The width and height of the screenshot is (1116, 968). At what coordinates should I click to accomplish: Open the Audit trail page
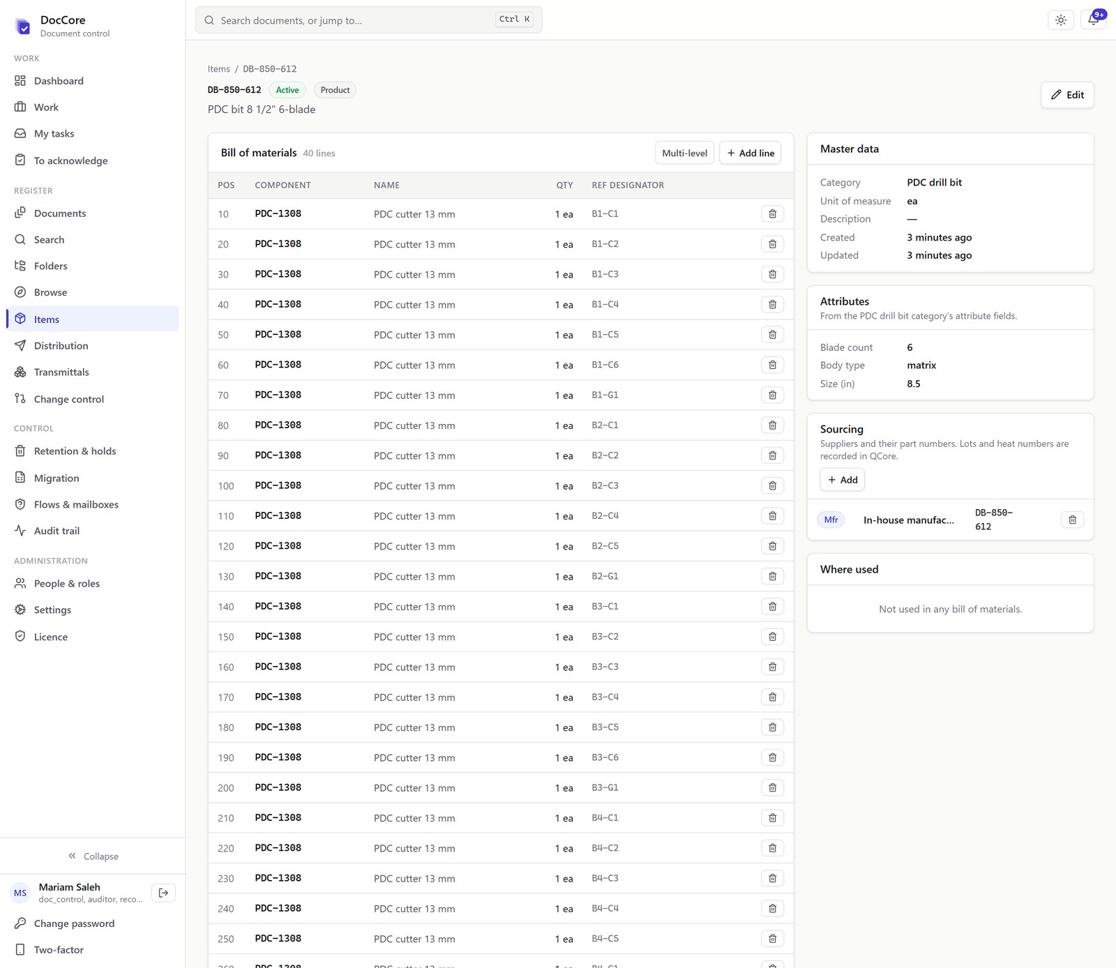click(x=92, y=531)
